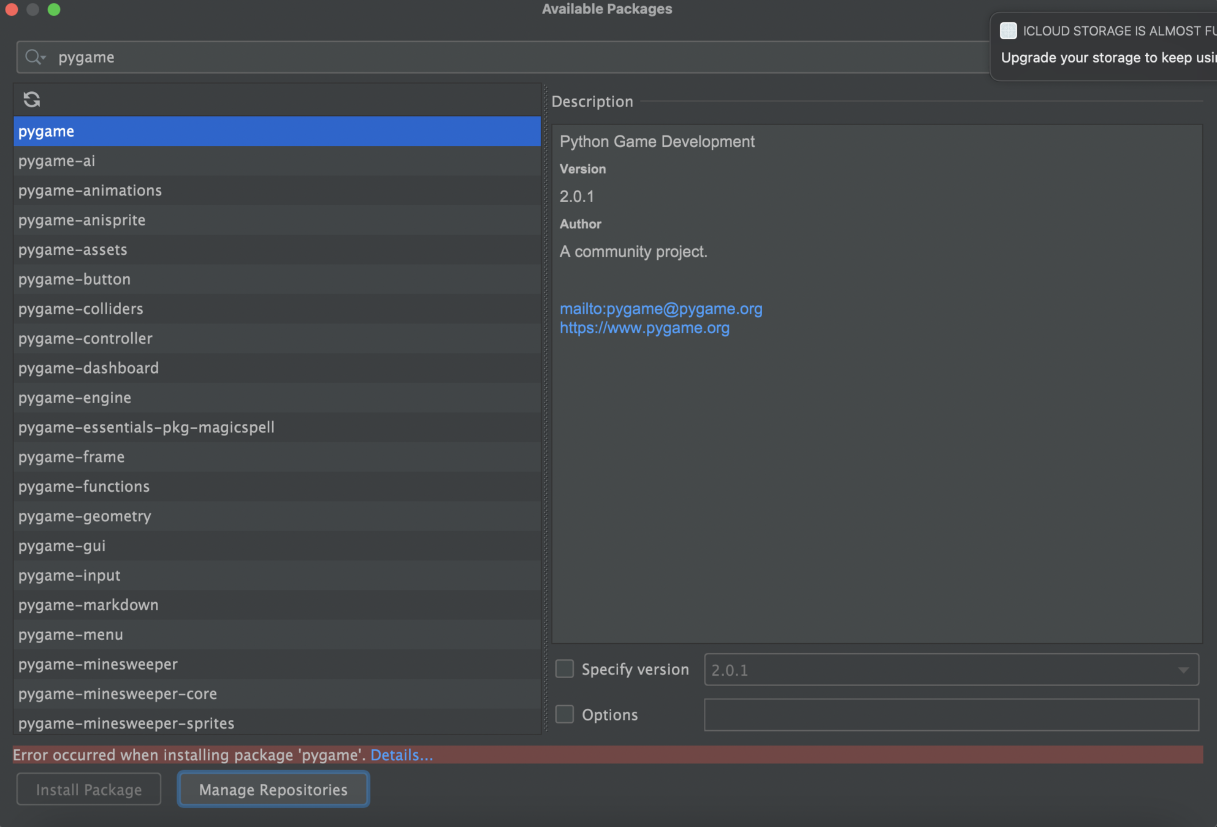Enable the Specify version checkbox
Viewport: 1217px width, 827px height.
tap(564, 669)
